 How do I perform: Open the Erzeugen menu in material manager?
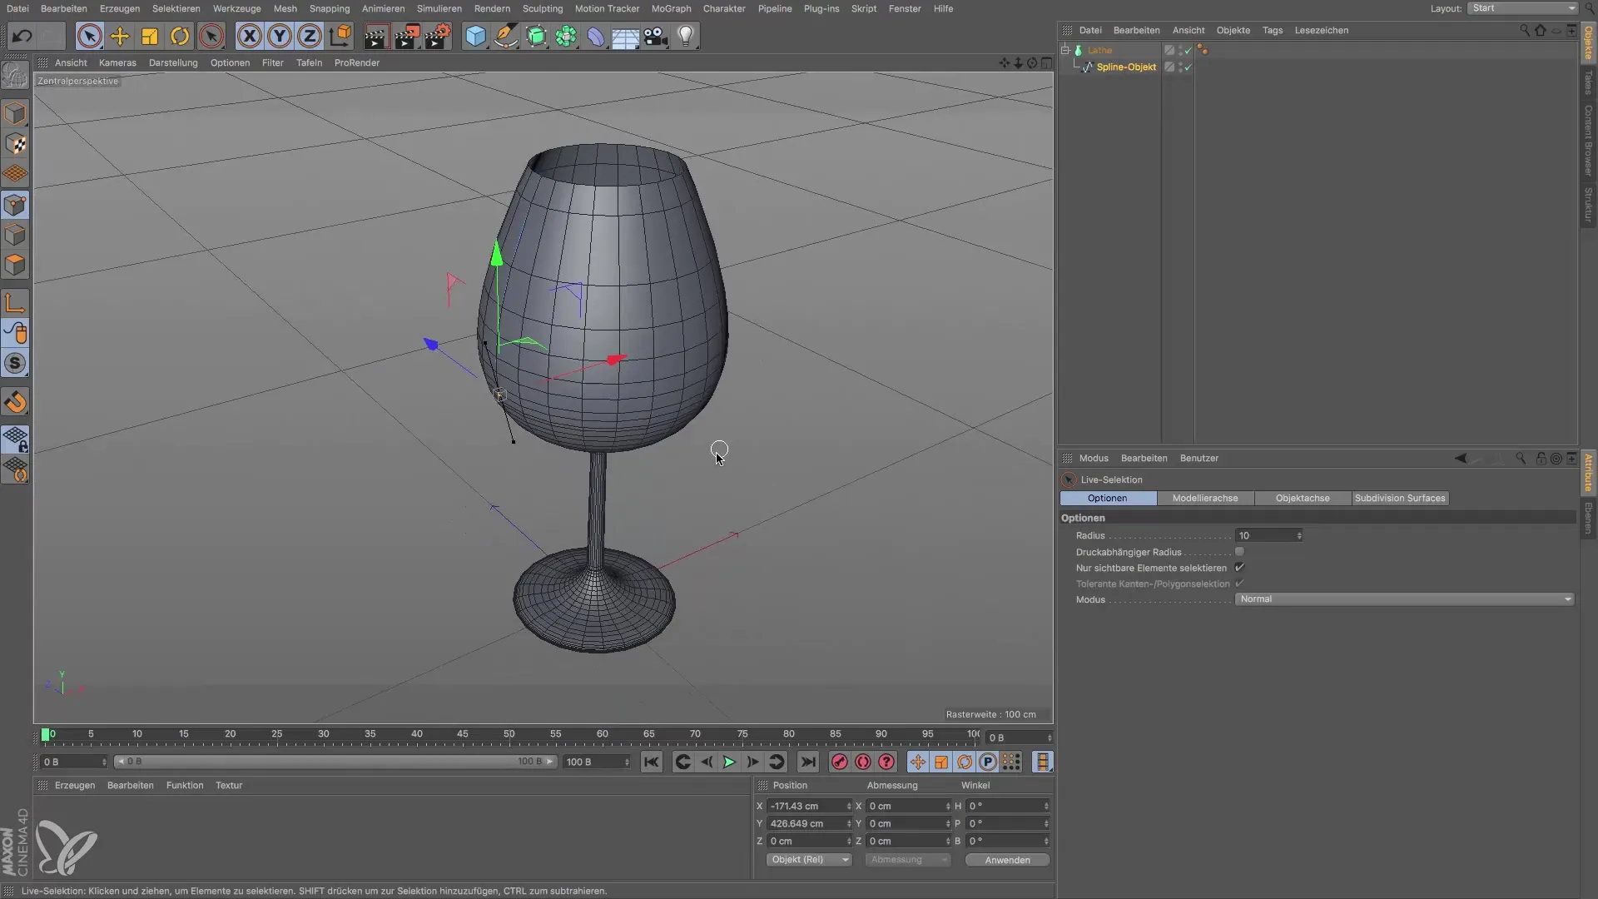(x=75, y=785)
